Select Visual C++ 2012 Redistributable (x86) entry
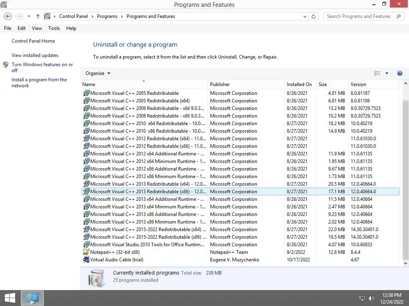409x306 pixels. pos(240,146)
